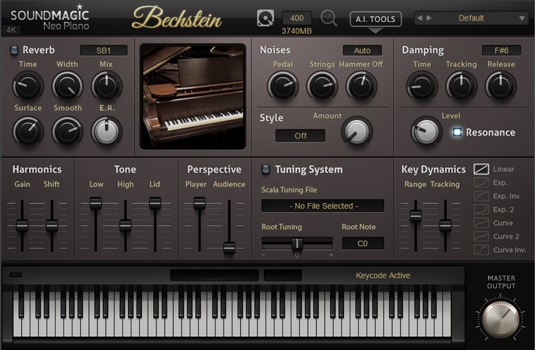Image resolution: width=535 pixels, height=350 pixels.
Task: Select the Curve dynamics icon
Action: (481, 223)
